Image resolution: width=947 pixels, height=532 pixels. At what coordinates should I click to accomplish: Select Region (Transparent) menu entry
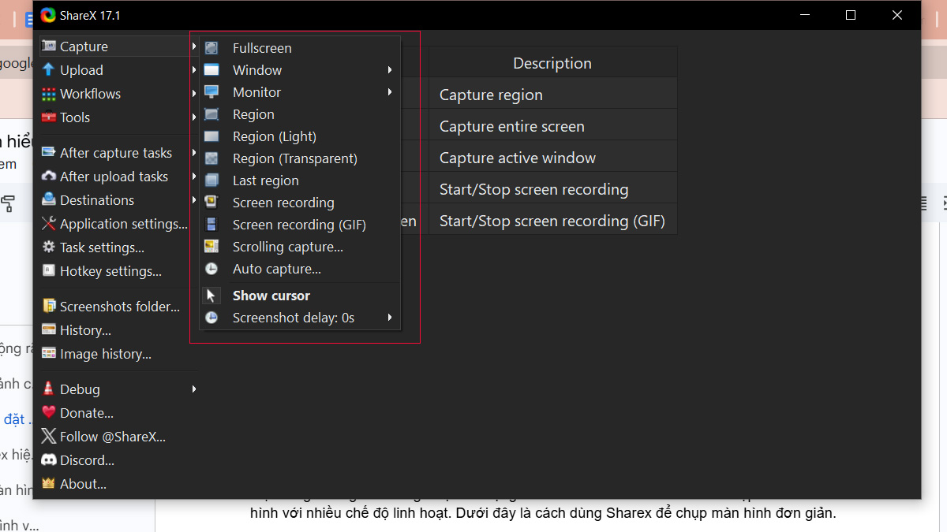click(x=300, y=158)
